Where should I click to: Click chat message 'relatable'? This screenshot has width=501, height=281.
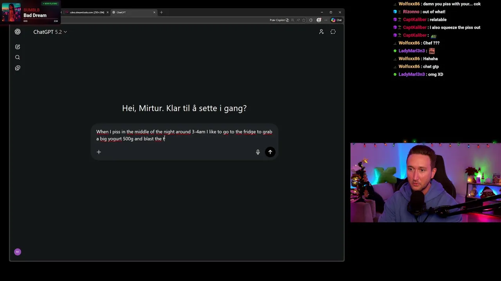[438, 20]
